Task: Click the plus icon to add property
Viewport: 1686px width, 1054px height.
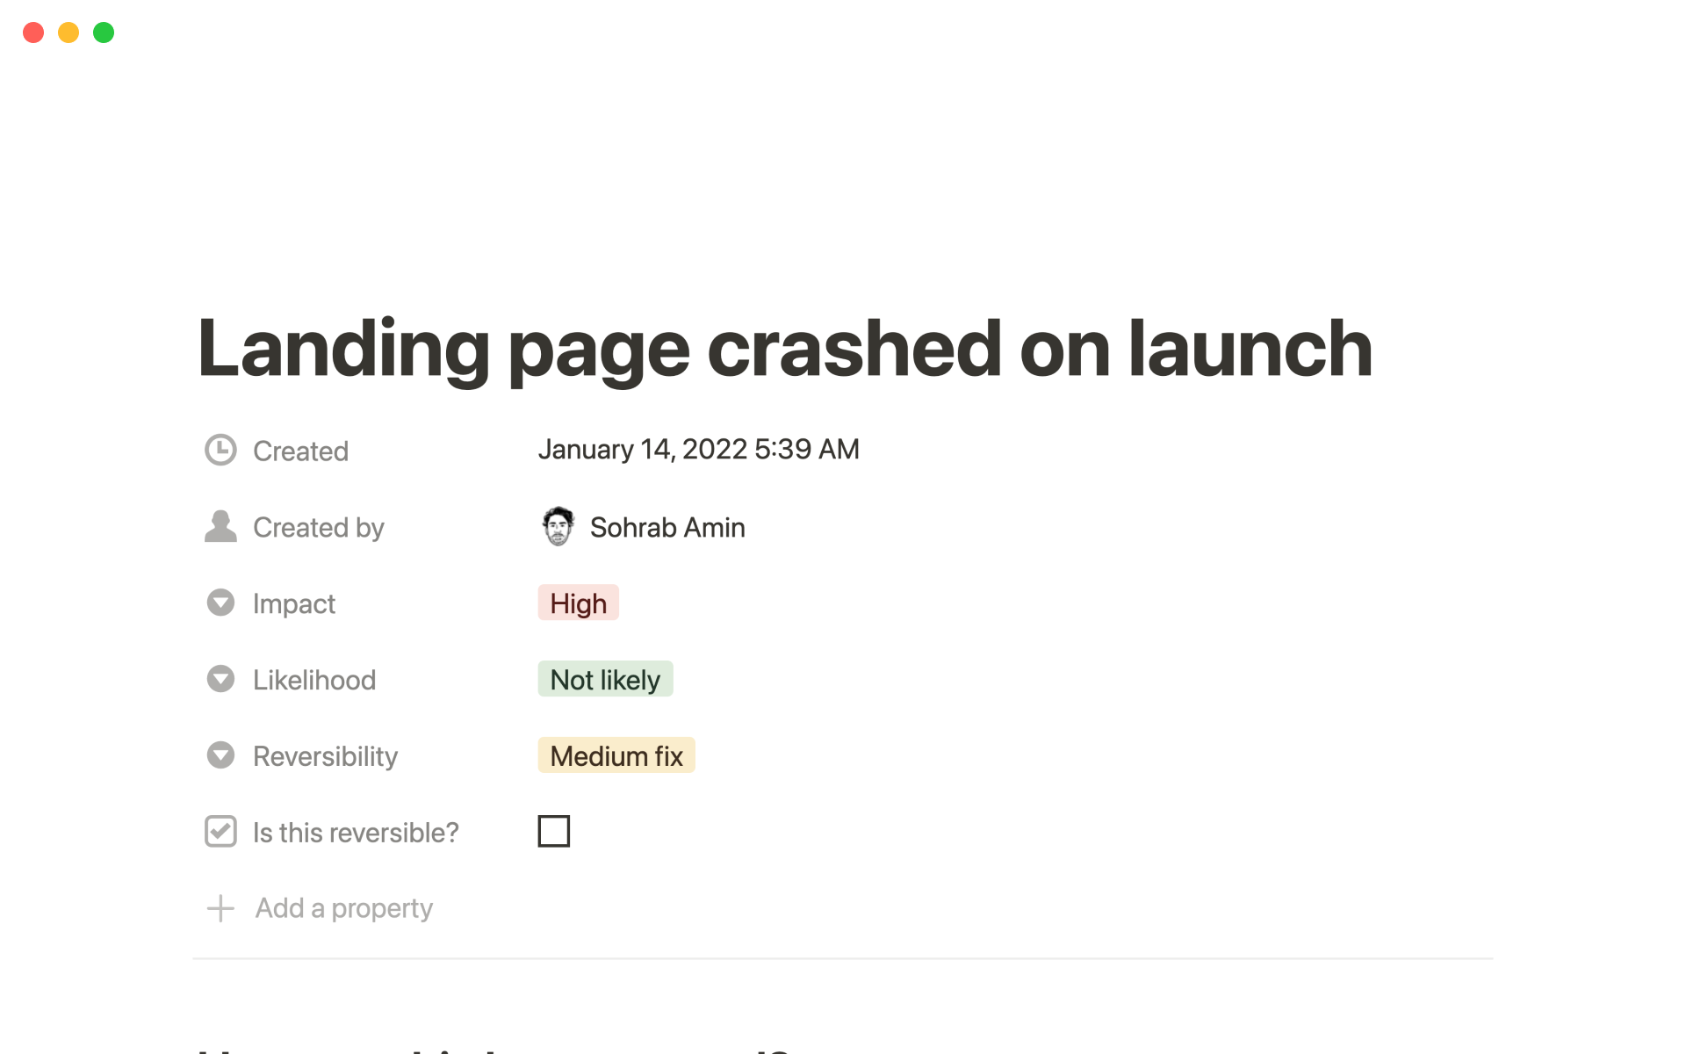Action: pos(220,908)
